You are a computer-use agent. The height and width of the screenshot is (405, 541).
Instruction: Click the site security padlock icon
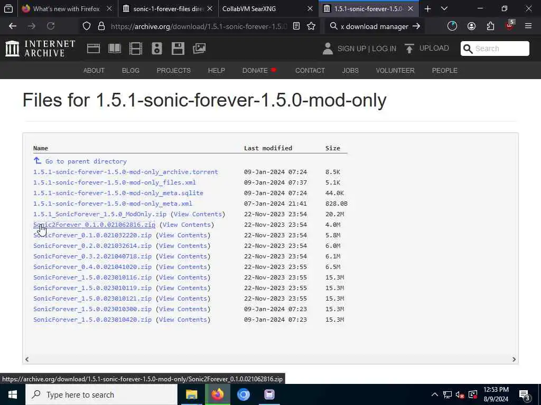coord(101,26)
